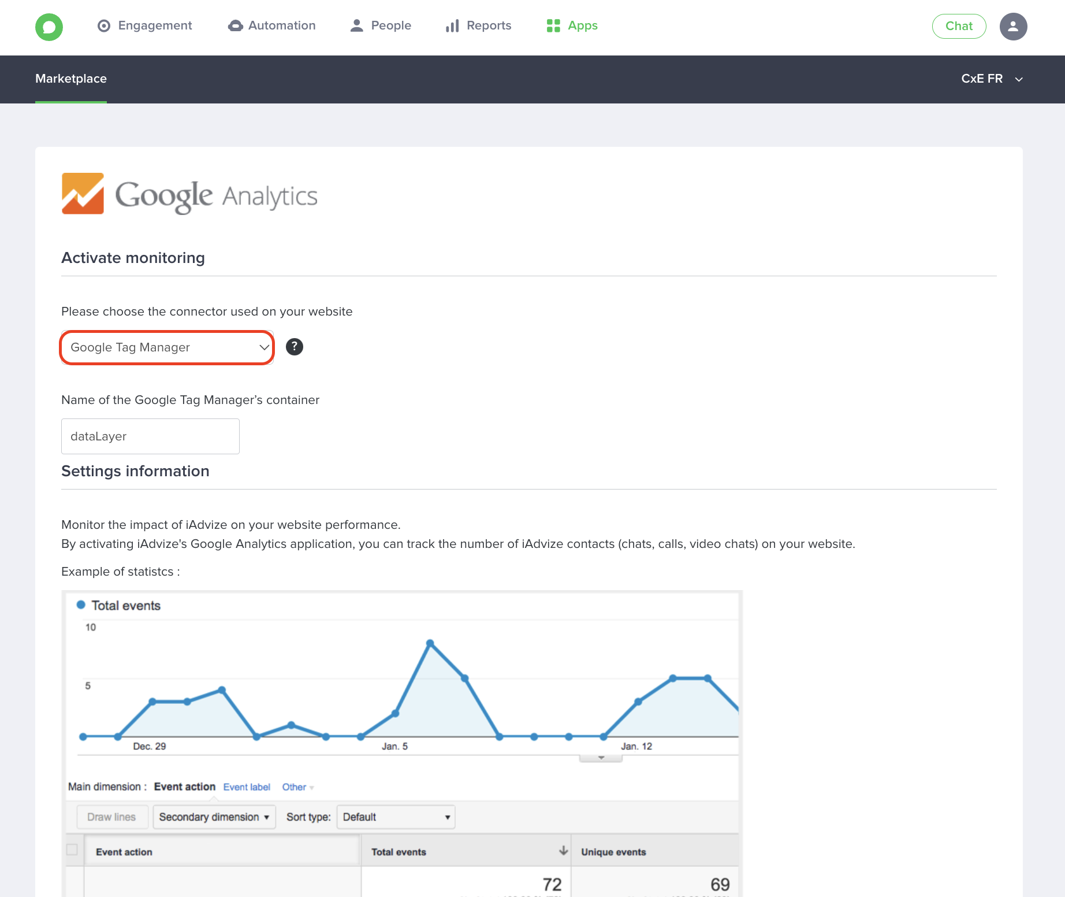1065x897 pixels.
Task: Open the Apps menu
Action: click(572, 25)
